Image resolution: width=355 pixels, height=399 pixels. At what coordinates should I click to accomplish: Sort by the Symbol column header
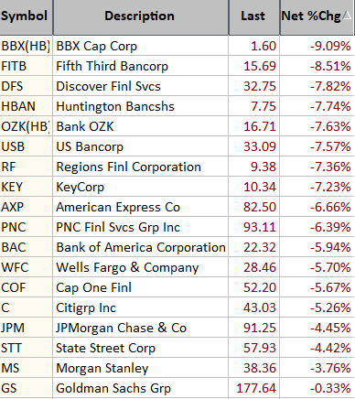27,17
